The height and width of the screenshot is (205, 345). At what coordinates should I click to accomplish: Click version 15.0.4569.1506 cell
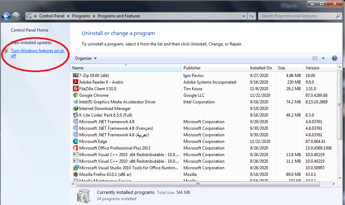318,148
